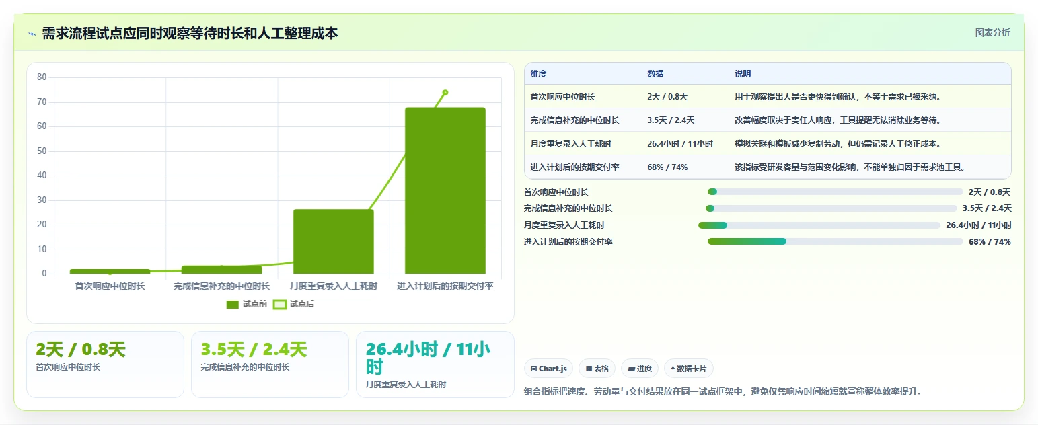
Task: Click the 月度重复录入人工耗时 progress bar
Action: [x=819, y=225]
